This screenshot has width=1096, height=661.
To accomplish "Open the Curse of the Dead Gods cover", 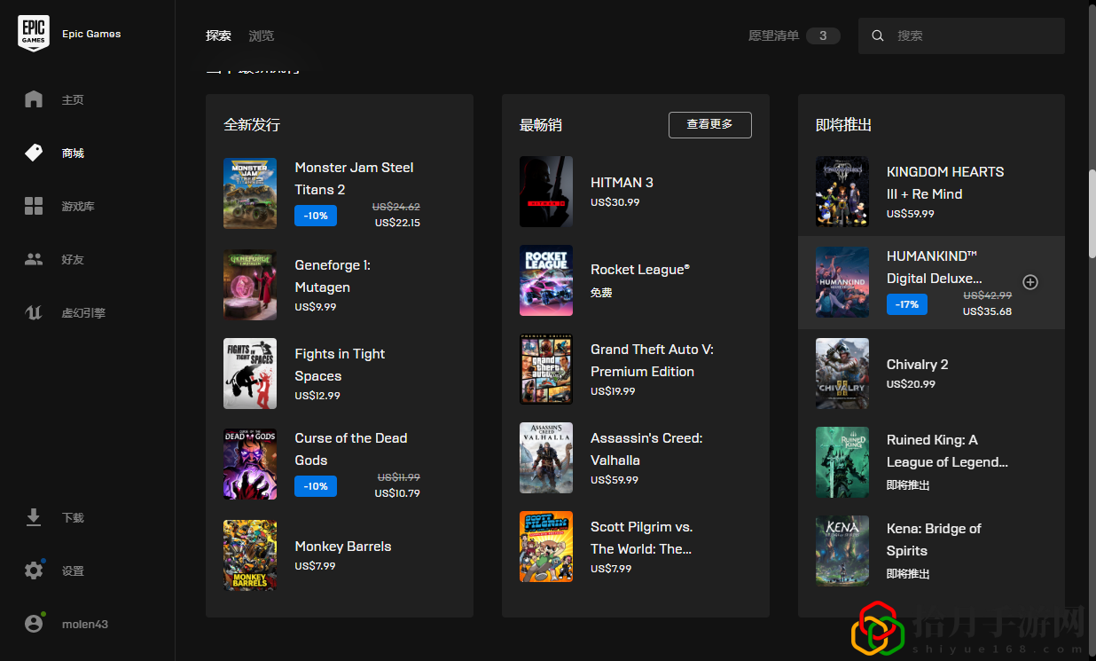I will click(x=250, y=464).
